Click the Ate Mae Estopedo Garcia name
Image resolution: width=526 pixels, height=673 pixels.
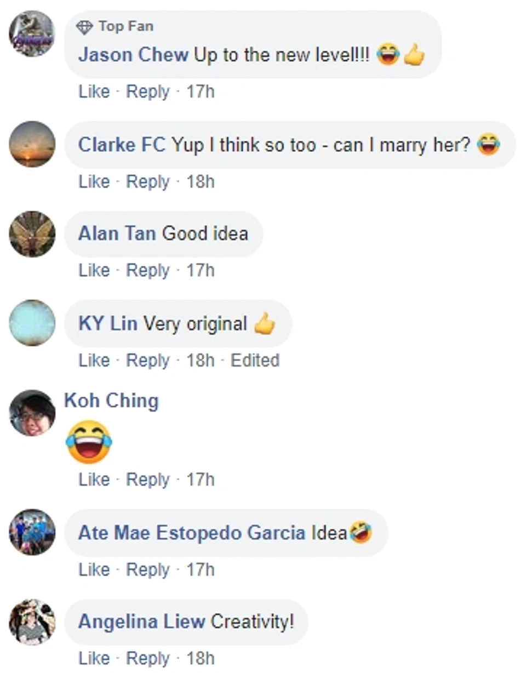[x=192, y=532]
